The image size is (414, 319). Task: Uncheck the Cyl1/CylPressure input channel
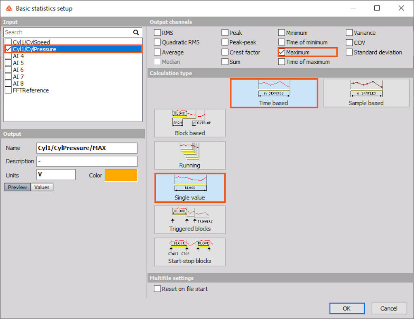8,49
